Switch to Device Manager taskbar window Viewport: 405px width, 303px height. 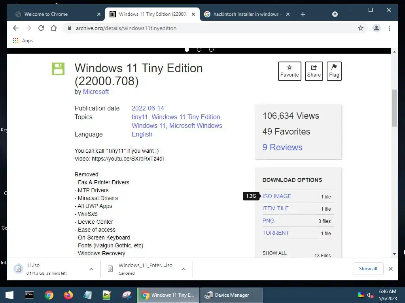coord(232,295)
